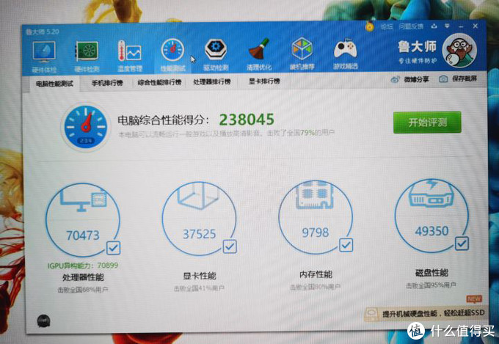
Task: Click the round chat icon at bottom left
Action: [43, 321]
